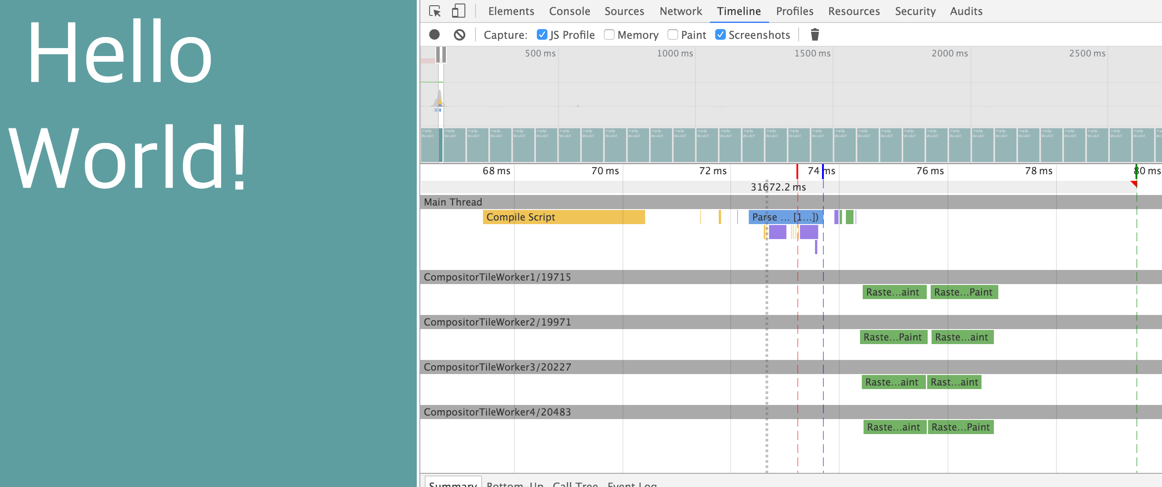Select the green paint block in Main Thread
This screenshot has height=487, width=1162.
click(849, 217)
